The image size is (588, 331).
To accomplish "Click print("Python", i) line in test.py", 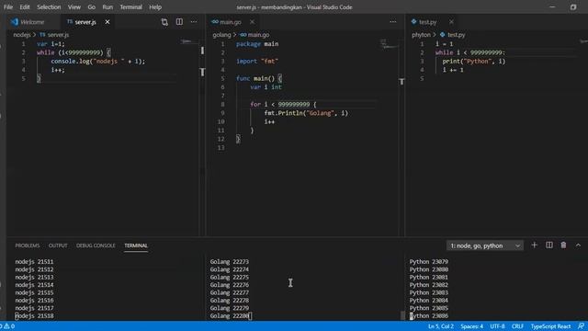I will point(474,62).
